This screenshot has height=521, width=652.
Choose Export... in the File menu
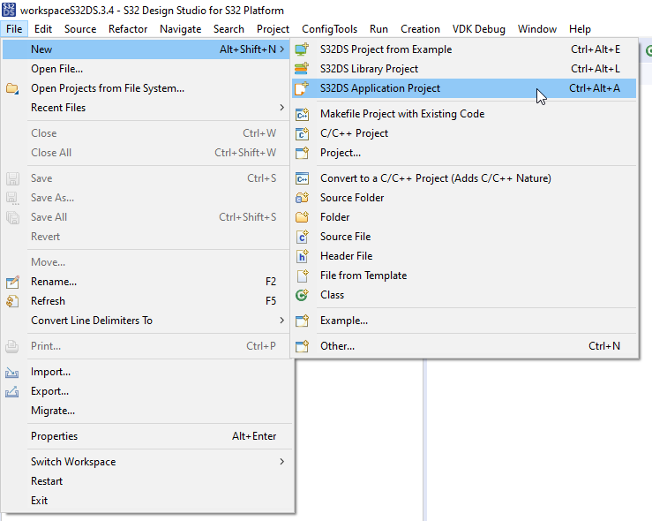click(146, 391)
